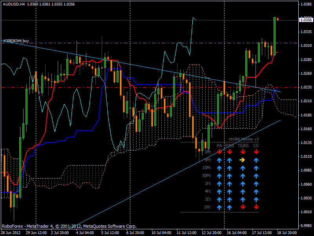Click the red PA arrow in the 1M row
The height and width of the screenshot is (236, 314).
[219, 152]
